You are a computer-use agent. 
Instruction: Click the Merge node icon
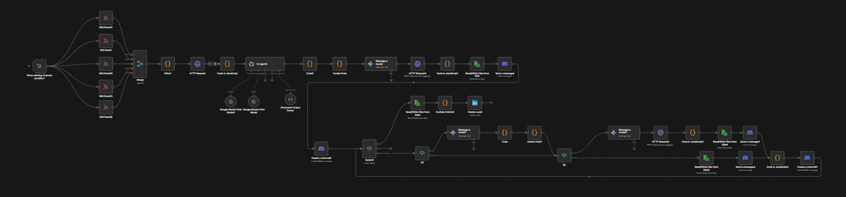pos(140,64)
